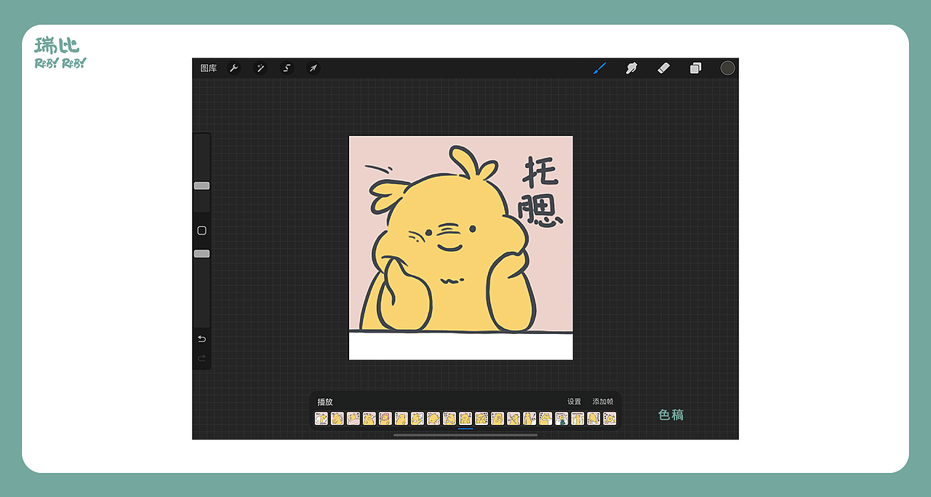
Task: Select the third frame thumbnail in timeline
Action: [x=353, y=418]
